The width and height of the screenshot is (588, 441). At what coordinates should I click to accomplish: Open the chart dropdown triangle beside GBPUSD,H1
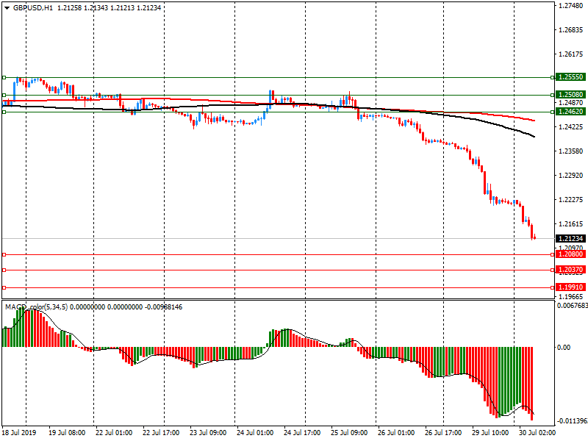click(x=7, y=8)
